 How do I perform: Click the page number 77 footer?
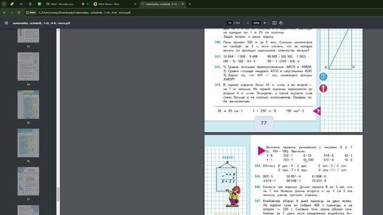click(263, 123)
